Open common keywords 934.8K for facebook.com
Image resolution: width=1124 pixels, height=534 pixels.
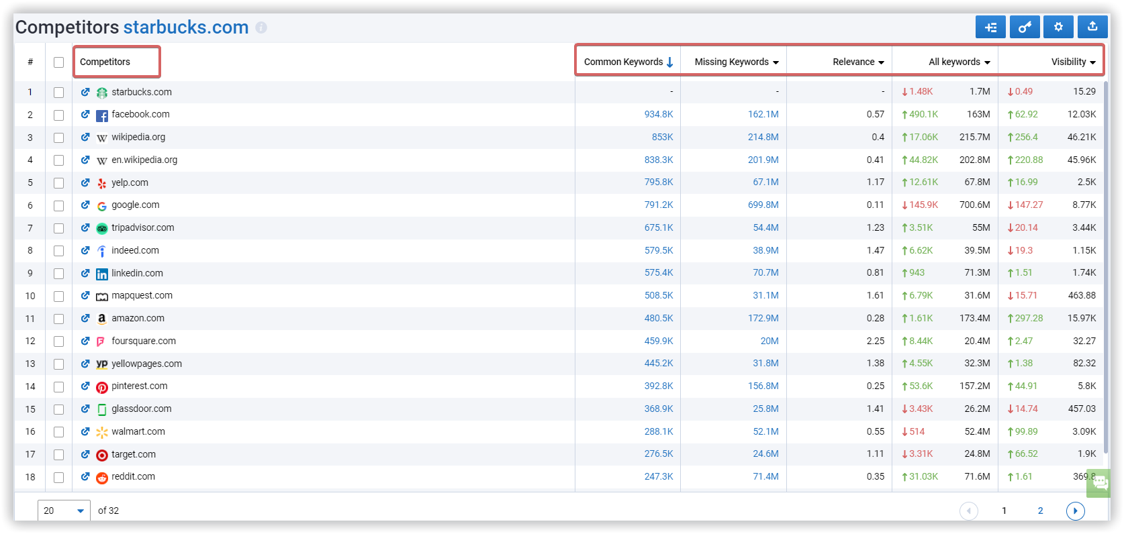[x=659, y=115]
